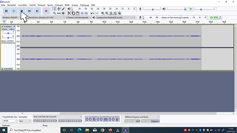Paste audio with the clipboard icon
The width and height of the screenshot is (237, 133).
click(x=78, y=13)
